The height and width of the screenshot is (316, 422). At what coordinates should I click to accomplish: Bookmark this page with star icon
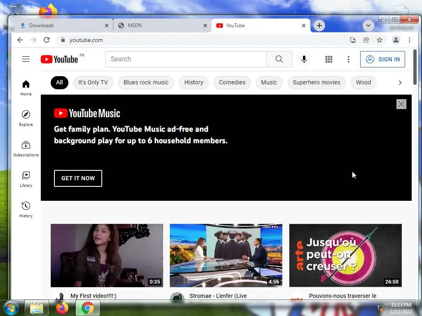coord(380,40)
